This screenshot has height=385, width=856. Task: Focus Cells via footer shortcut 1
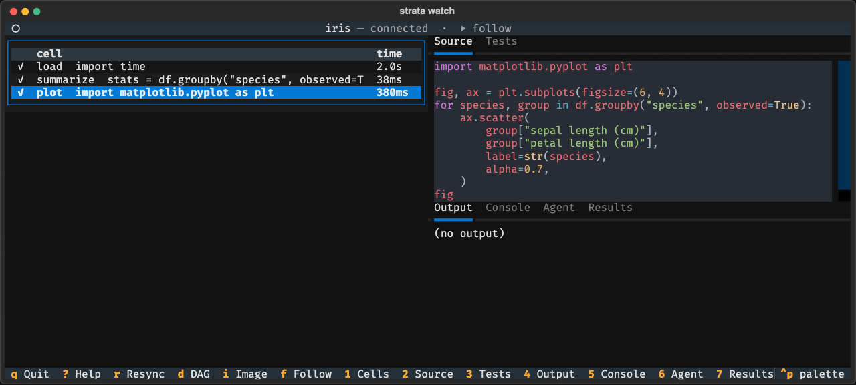pos(367,374)
